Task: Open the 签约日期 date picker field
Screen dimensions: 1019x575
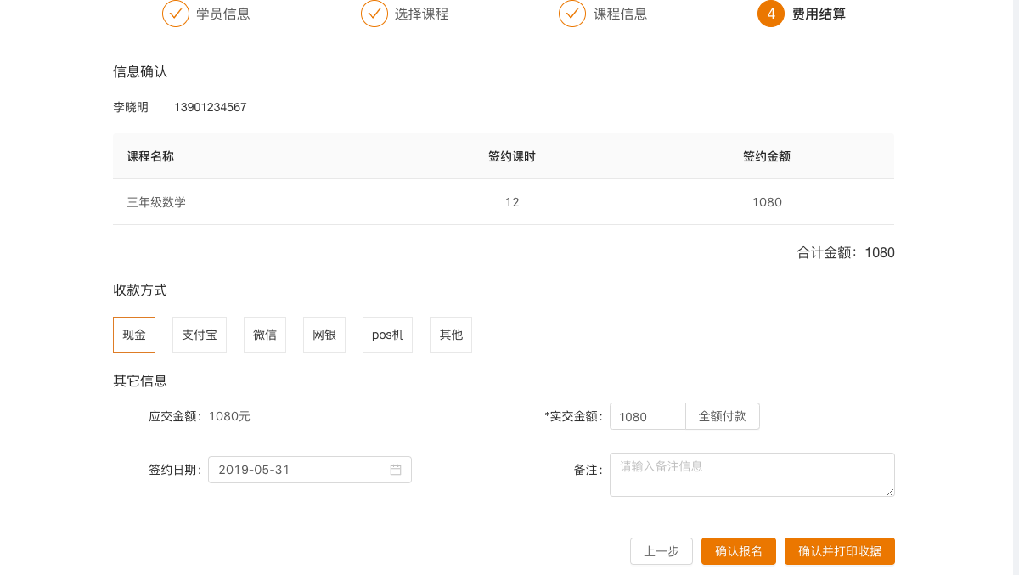Action: 297,470
